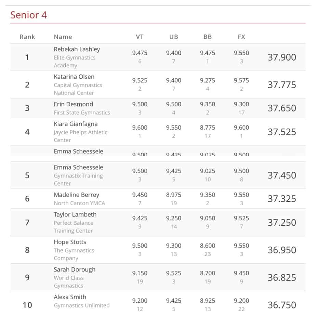Sort by the Name column header
The height and width of the screenshot is (316, 316).
click(x=63, y=37)
